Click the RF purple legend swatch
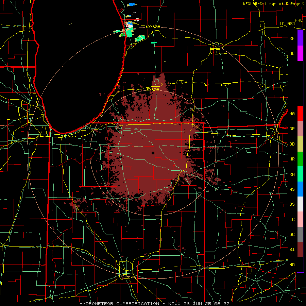The image size is (306, 306). (300, 38)
